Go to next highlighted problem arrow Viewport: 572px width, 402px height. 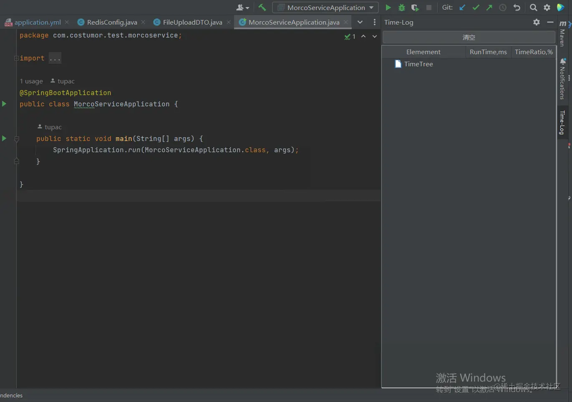[375, 36]
